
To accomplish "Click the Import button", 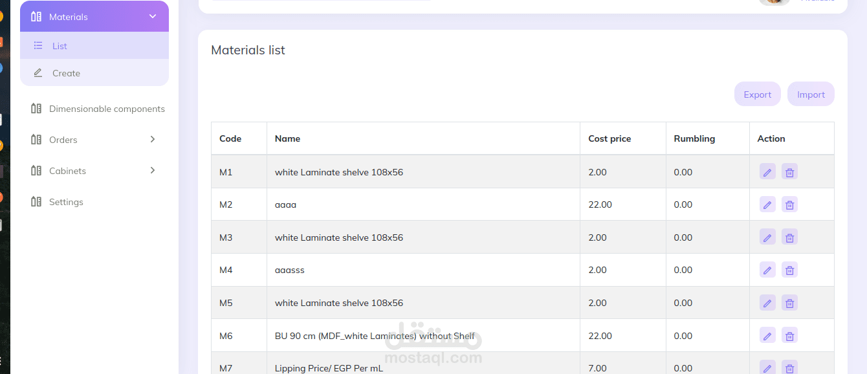I will click(x=811, y=94).
